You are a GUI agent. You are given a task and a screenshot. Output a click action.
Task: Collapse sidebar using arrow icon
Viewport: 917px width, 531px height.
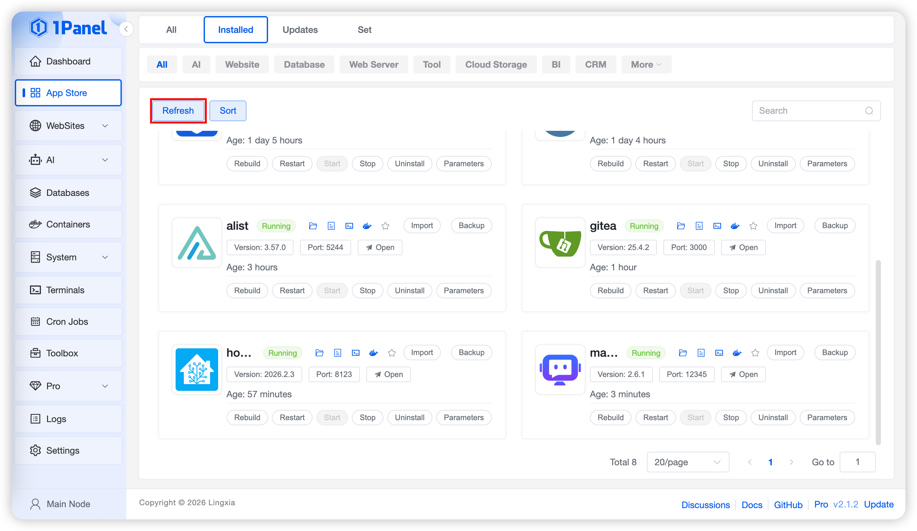(126, 29)
